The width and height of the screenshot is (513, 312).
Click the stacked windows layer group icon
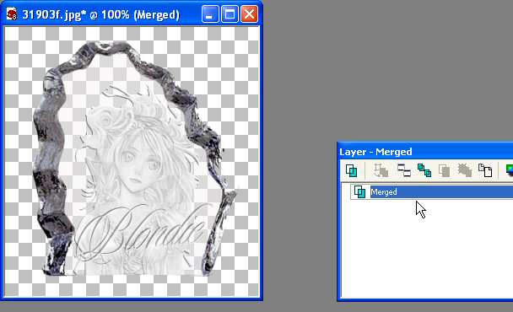[x=403, y=170]
